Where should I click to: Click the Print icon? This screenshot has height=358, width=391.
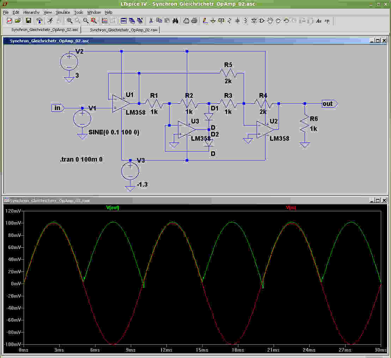194,21
